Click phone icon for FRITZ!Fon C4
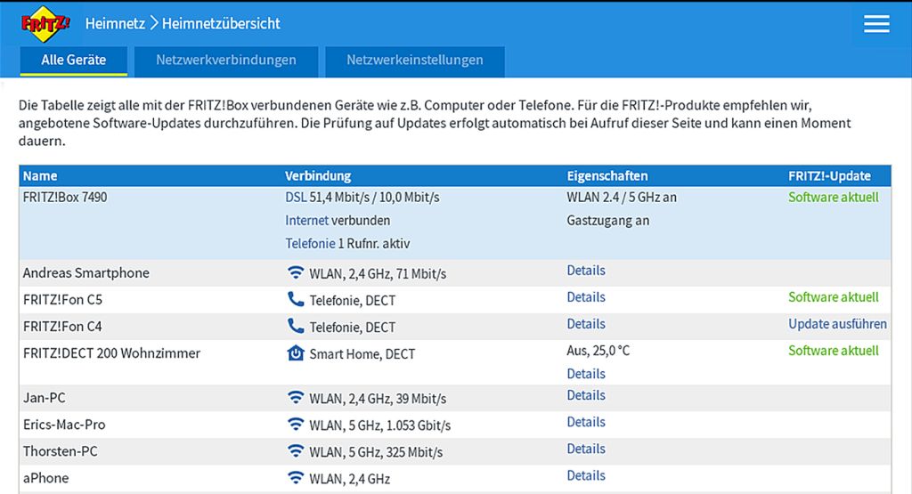 click(x=296, y=326)
